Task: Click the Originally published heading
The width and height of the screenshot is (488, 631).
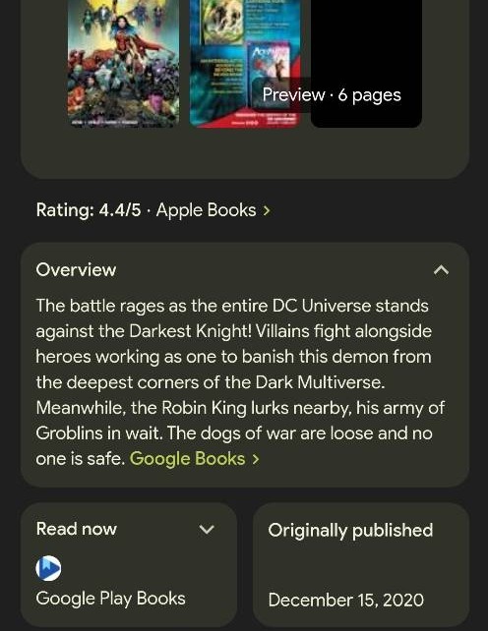Action: click(350, 531)
